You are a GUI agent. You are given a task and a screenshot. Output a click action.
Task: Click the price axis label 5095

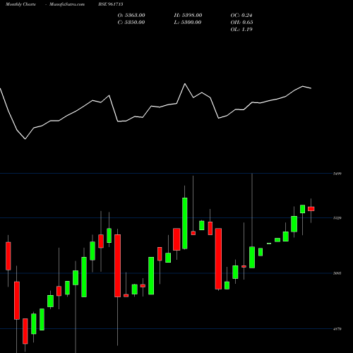[x=337, y=273]
